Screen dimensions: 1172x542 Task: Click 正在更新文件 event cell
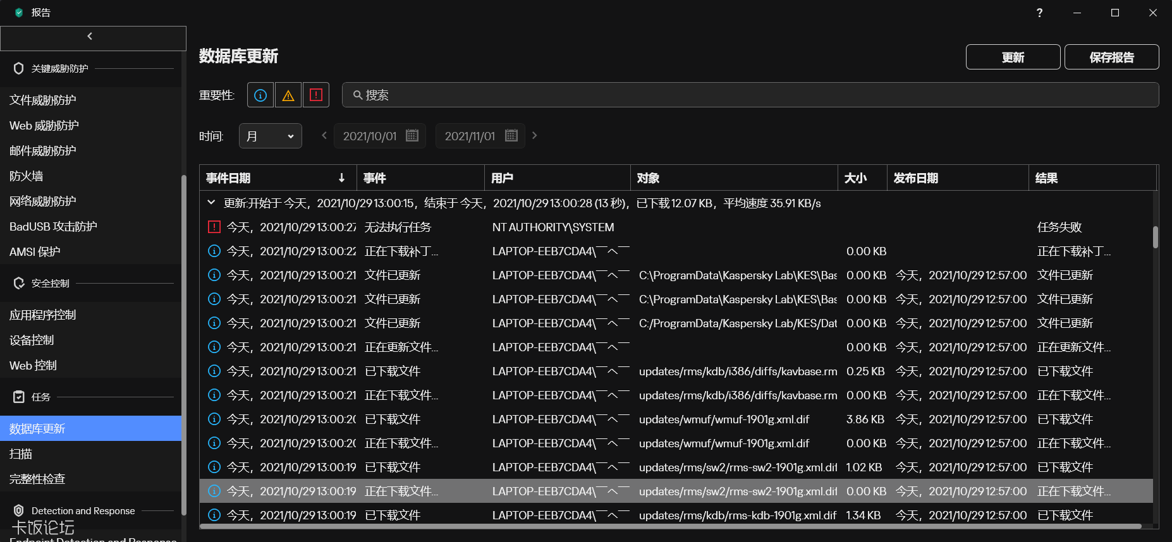pyautogui.click(x=401, y=347)
